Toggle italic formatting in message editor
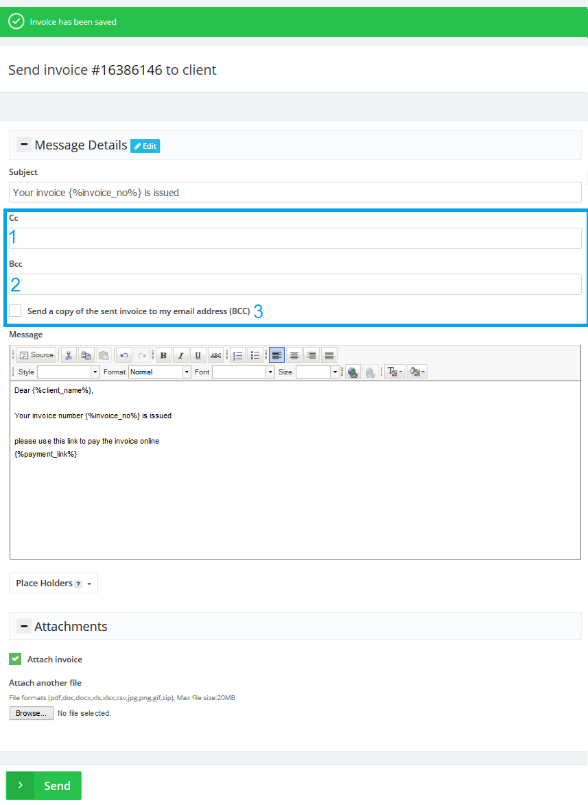This screenshot has height=805, width=588. click(180, 355)
